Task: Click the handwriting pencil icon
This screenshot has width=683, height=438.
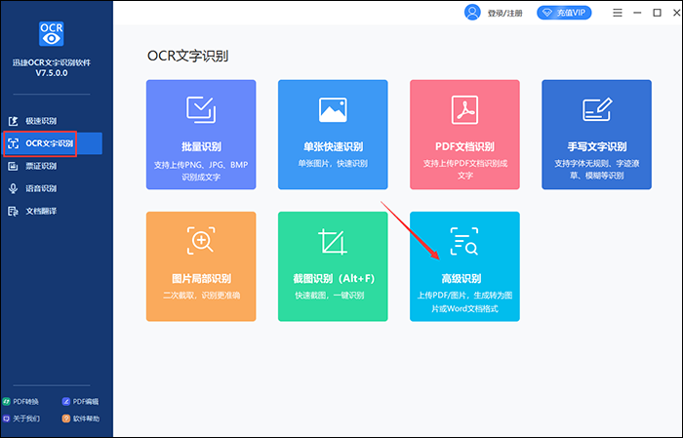Action: point(597,109)
